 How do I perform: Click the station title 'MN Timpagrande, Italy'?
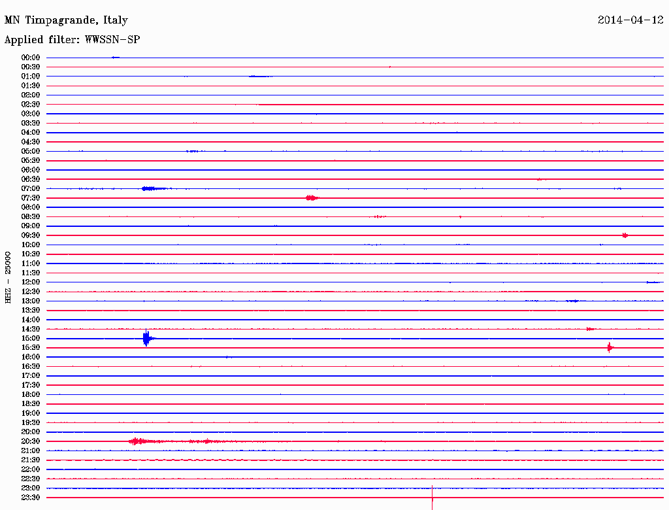click(x=66, y=20)
